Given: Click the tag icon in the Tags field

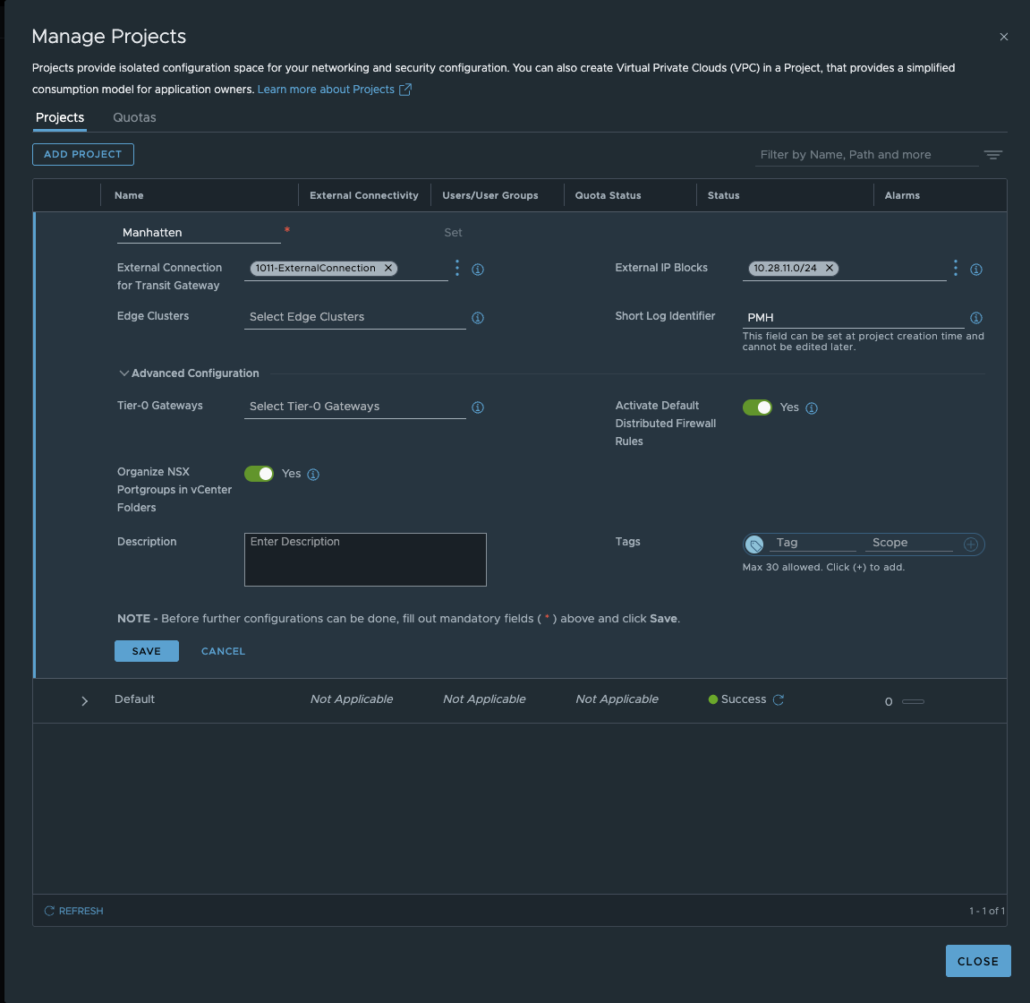Looking at the screenshot, I should [x=756, y=544].
